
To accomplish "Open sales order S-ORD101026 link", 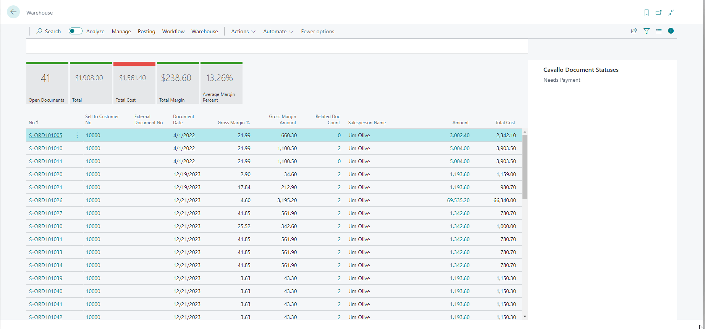I will click(x=46, y=200).
